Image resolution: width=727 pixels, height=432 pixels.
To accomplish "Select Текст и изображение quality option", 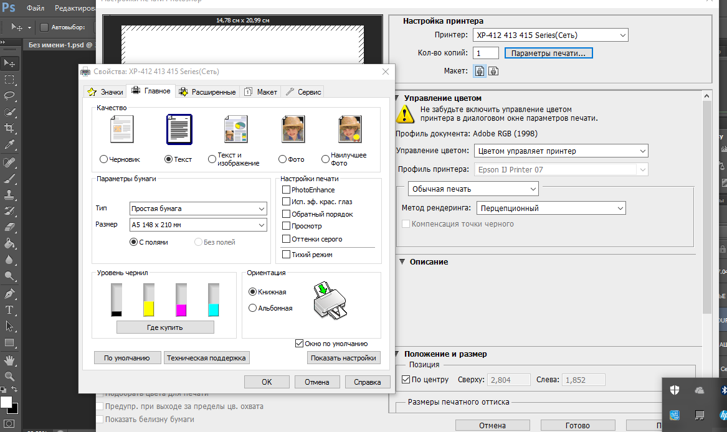I will (212, 159).
